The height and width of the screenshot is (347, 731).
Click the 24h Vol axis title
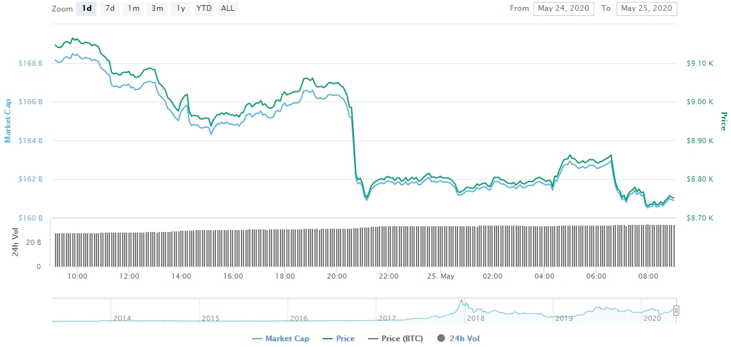[15, 243]
